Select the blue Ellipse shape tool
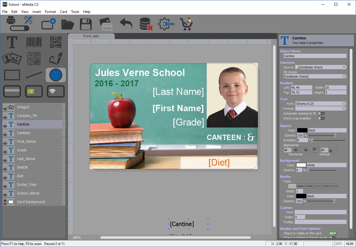The width and height of the screenshot is (356, 247). (56, 75)
